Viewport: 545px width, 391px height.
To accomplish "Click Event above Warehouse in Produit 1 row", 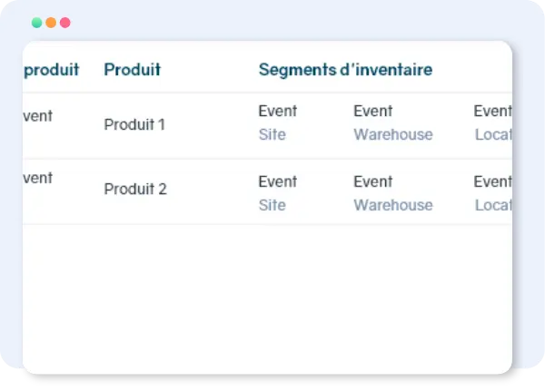I will [x=372, y=112].
